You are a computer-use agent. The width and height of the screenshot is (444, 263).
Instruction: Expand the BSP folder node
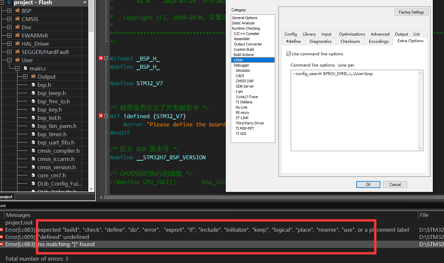tap(9, 11)
